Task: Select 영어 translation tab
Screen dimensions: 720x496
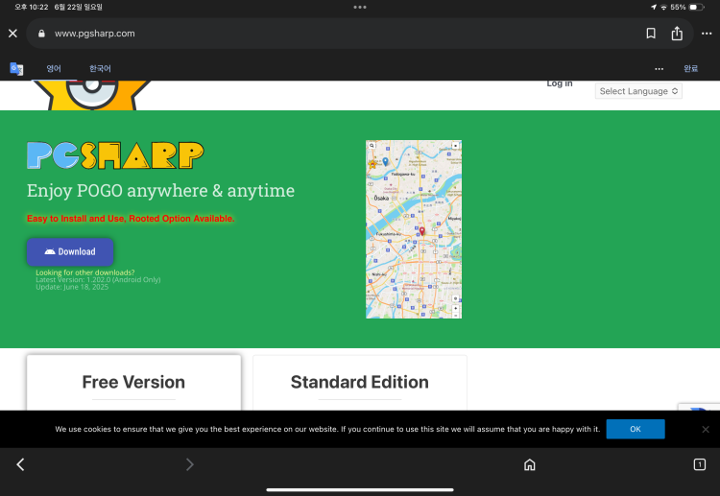Action: (54, 69)
